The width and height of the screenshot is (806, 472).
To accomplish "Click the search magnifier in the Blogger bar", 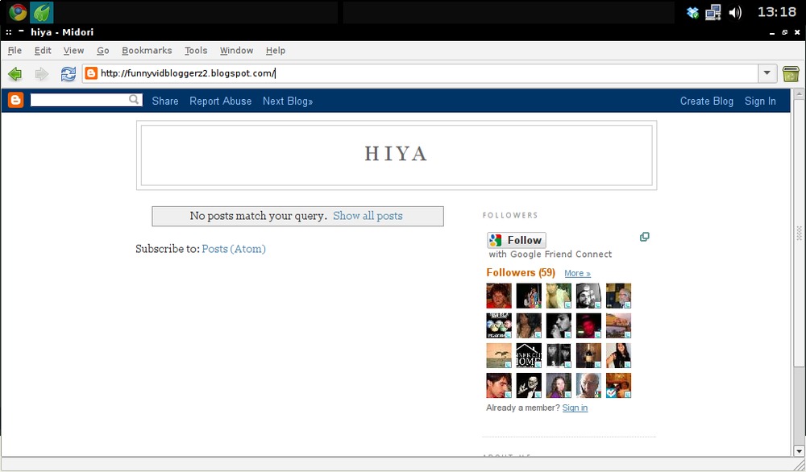I will click(135, 100).
